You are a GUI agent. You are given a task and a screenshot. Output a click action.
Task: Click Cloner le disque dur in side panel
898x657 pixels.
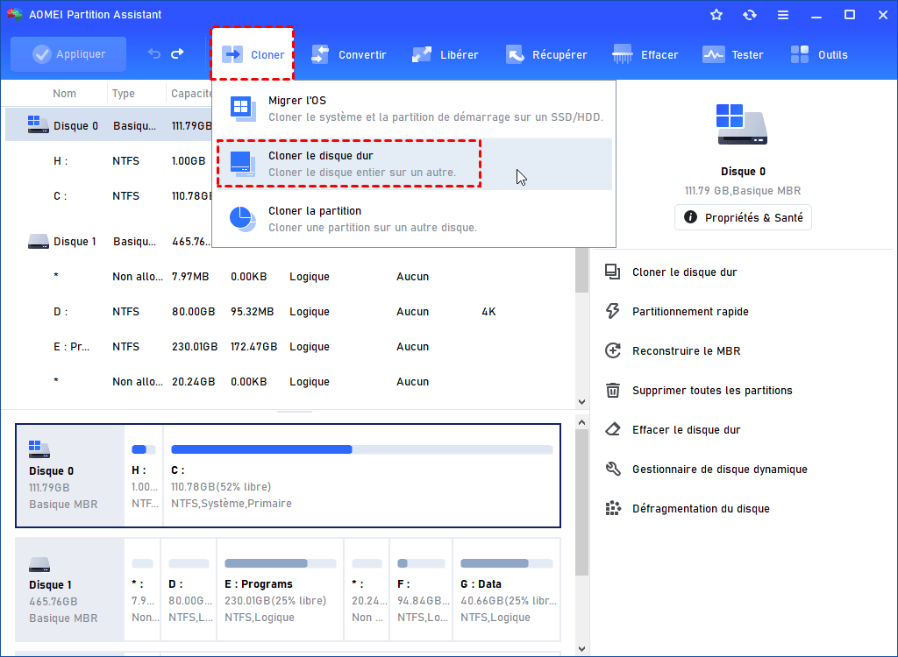[684, 272]
